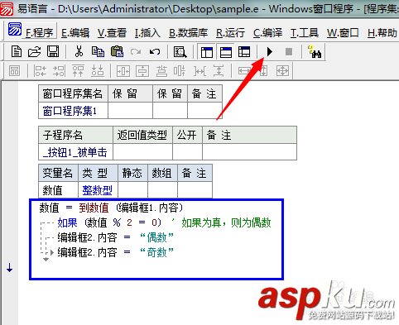
Task: Toggle the second panel layout icon
Action: [x=226, y=52]
